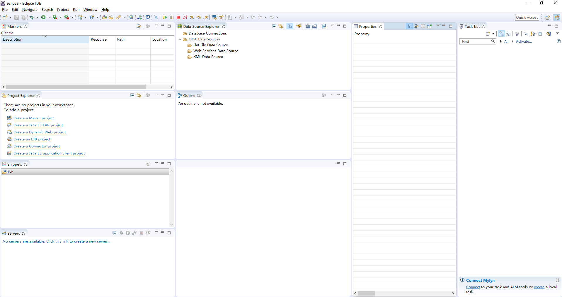Click the New Connection Profile icon
Image resolution: width=562 pixels, height=297 pixels.
[x=299, y=26]
